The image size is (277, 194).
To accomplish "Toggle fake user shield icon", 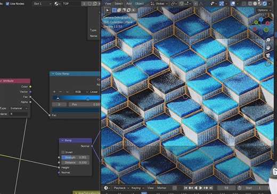I will click(x=89, y=4).
